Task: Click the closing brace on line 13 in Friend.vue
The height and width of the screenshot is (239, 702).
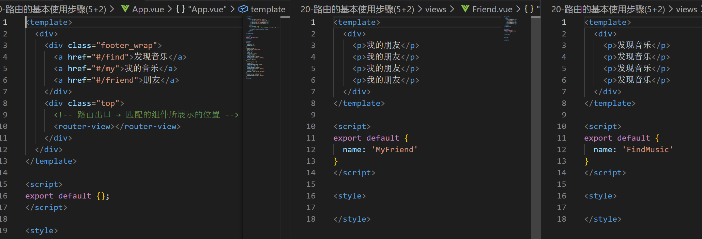Action: pos(336,161)
